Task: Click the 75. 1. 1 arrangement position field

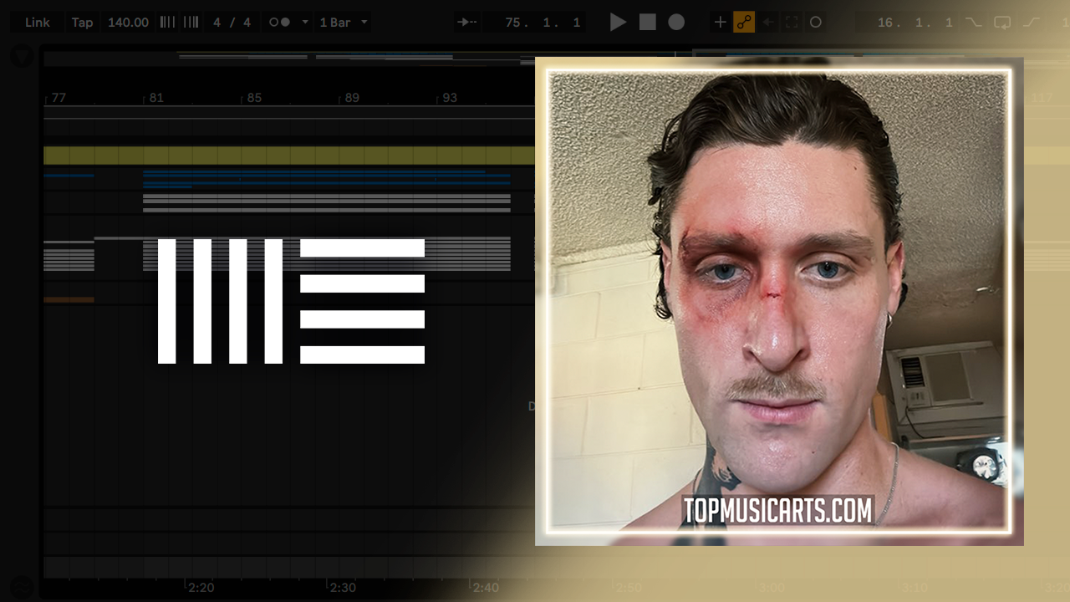Action: [543, 23]
